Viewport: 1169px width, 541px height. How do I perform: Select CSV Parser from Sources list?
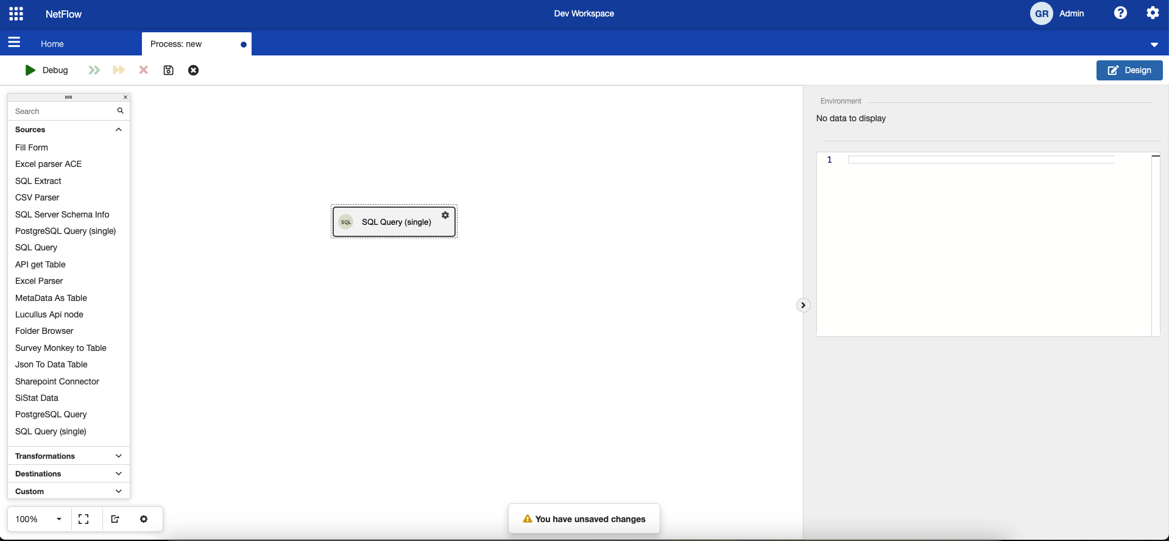[37, 197]
